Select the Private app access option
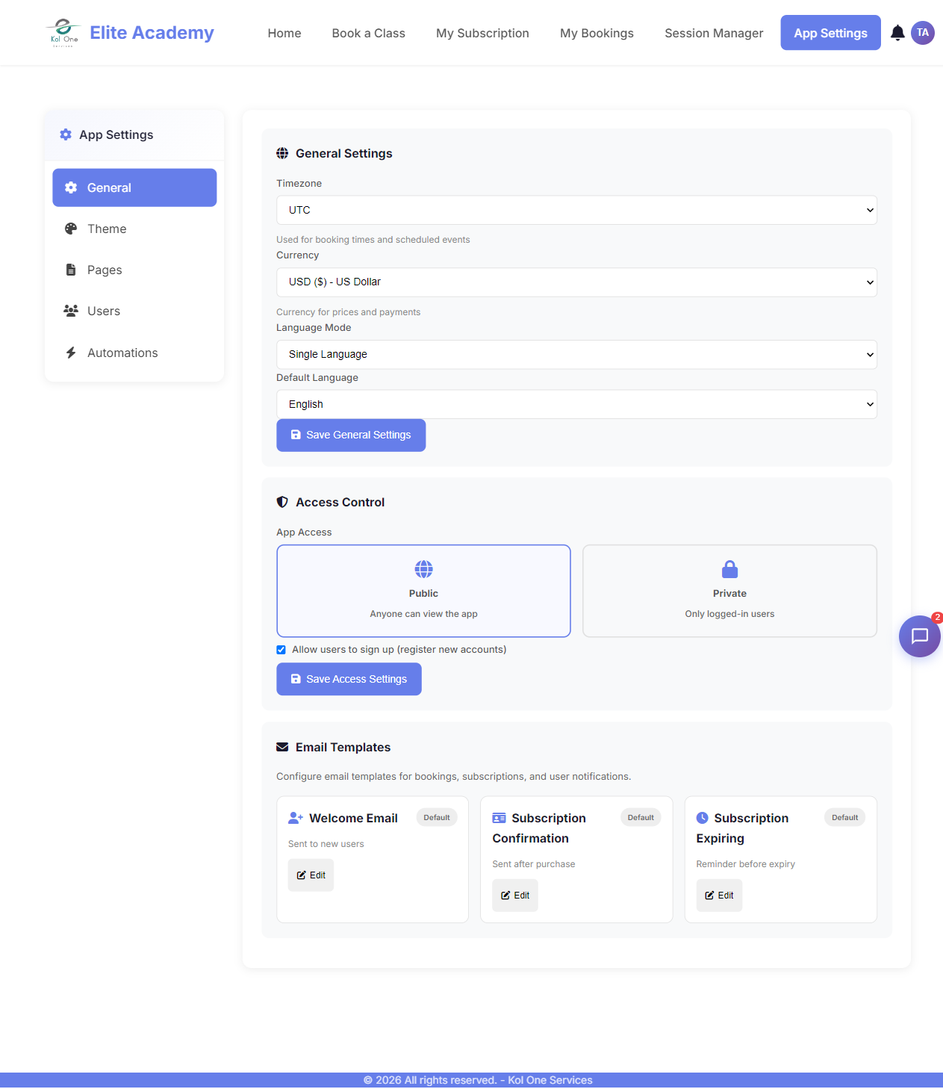The width and height of the screenshot is (943, 1089). tap(729, 591)
